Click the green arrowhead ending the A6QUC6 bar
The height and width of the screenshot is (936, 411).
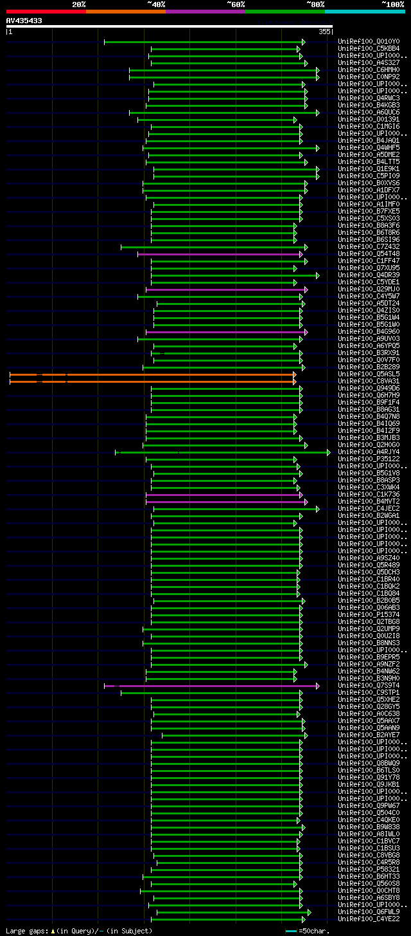pos(317,113)
